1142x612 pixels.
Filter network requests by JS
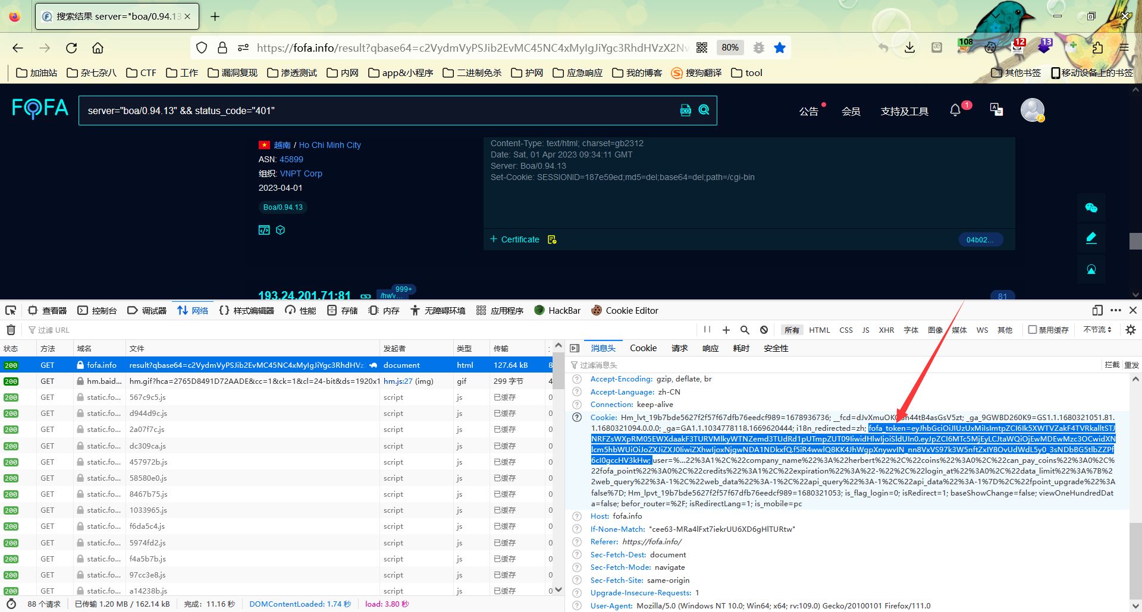[865, 330]
